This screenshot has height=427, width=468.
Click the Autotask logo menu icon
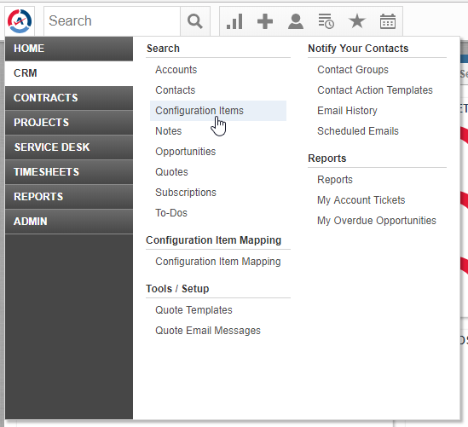click(x=20, y=21)
